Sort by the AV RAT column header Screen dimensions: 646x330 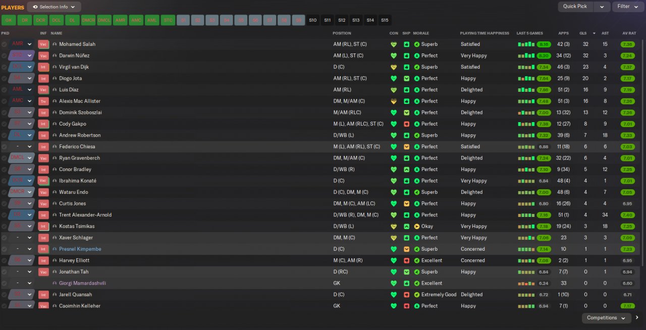pos(629,33)
